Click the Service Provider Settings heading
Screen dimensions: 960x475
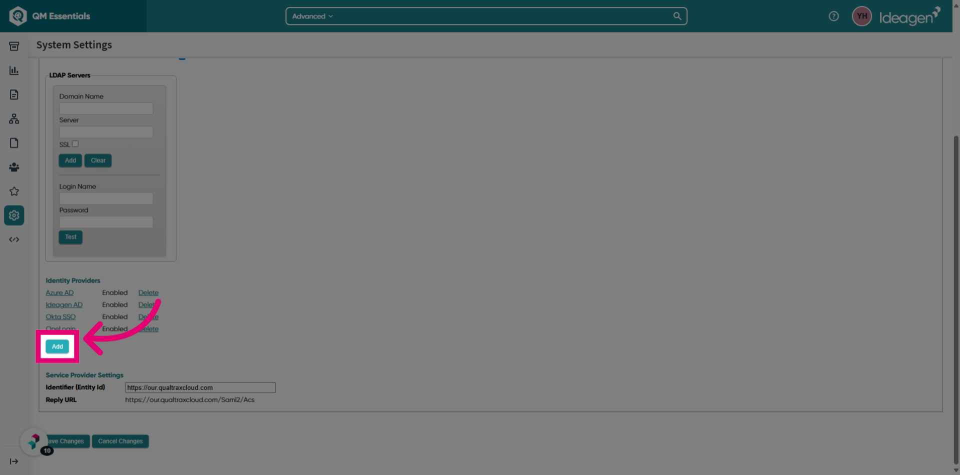(x=84, y=375)
